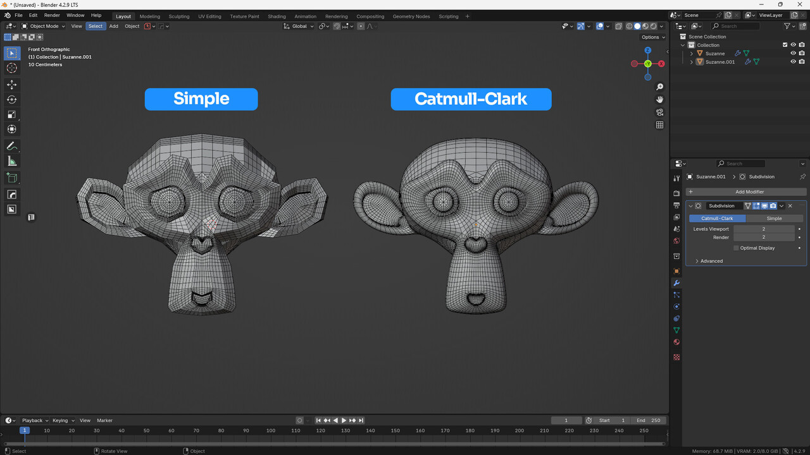Disable Suzanne.001 in renders camera icon
810x455 pixels.
802,62
